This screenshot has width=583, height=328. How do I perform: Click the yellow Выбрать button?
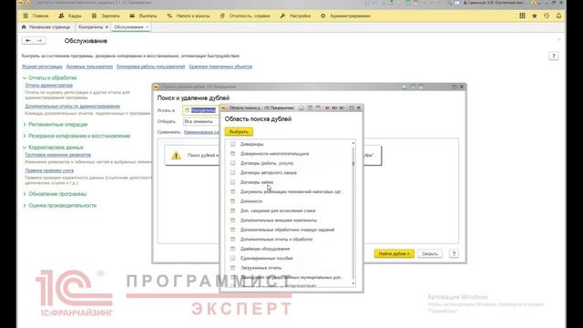coord(239,131)
